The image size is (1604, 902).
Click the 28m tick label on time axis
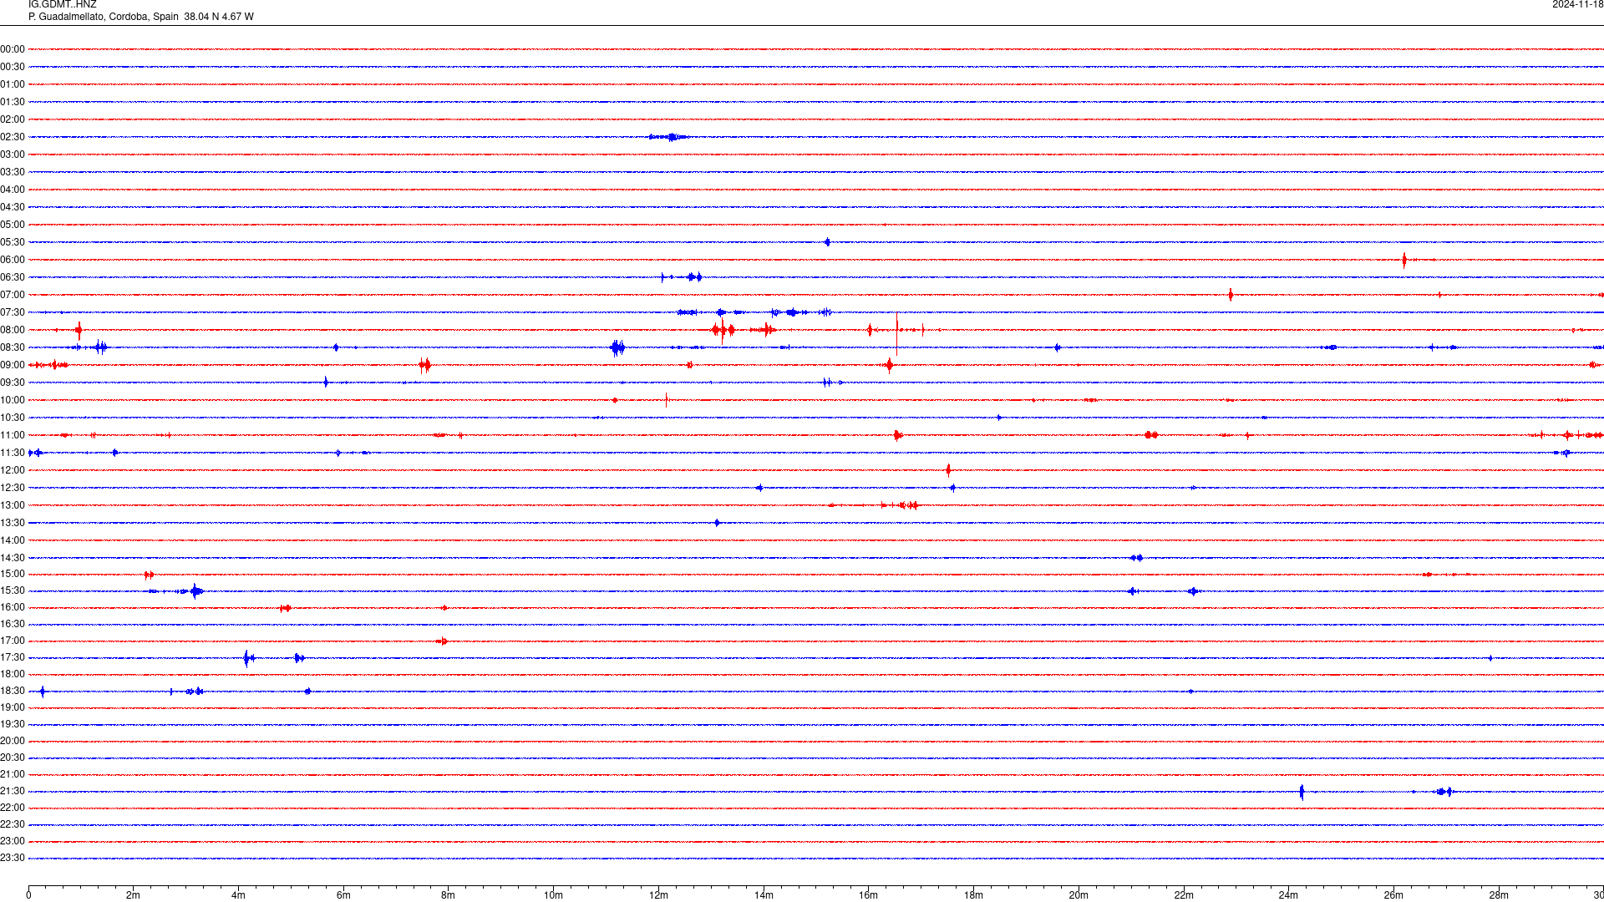[1499, 895]
